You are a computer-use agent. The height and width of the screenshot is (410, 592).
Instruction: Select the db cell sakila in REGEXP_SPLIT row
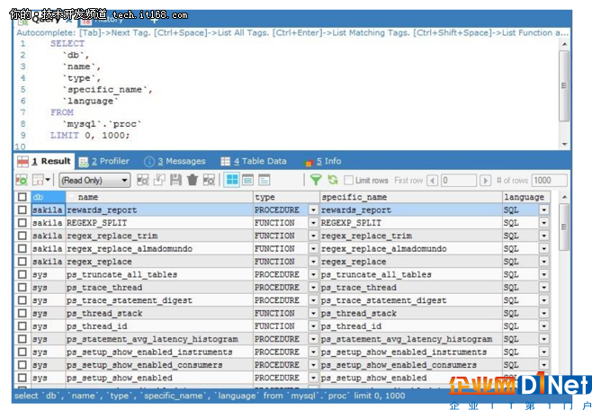tap(49, 223)
